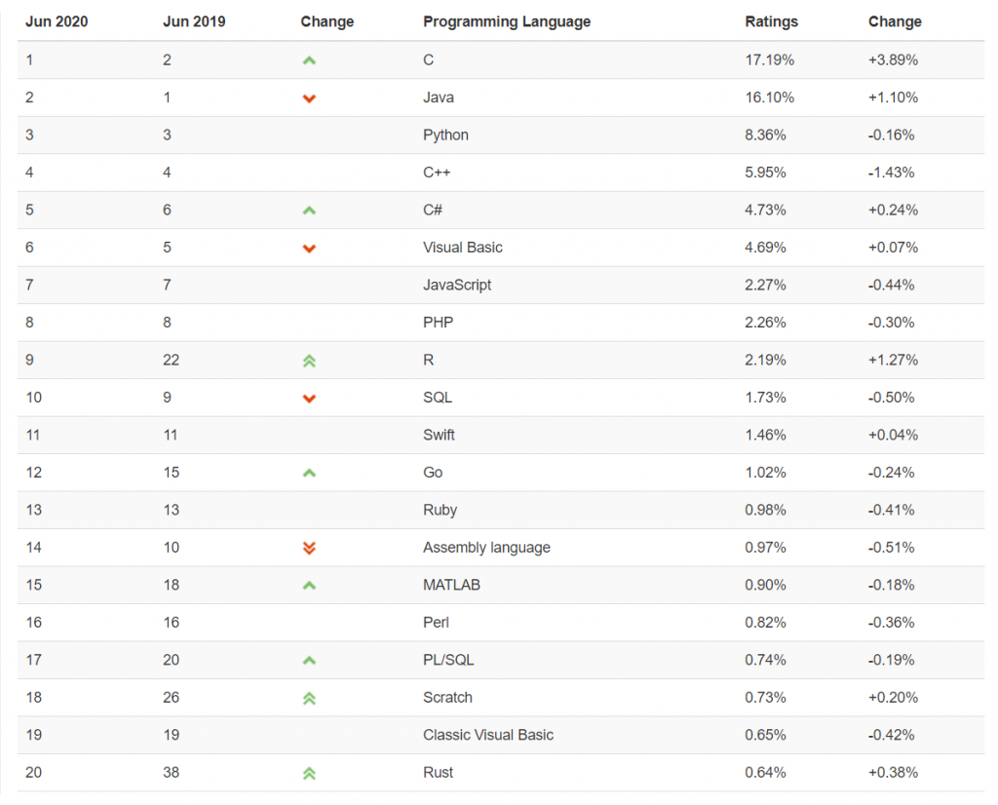The image size is (998, 805).
Task: Click the 17.19% rating for C
Action: pyautogui.click(x=770, y=59)
